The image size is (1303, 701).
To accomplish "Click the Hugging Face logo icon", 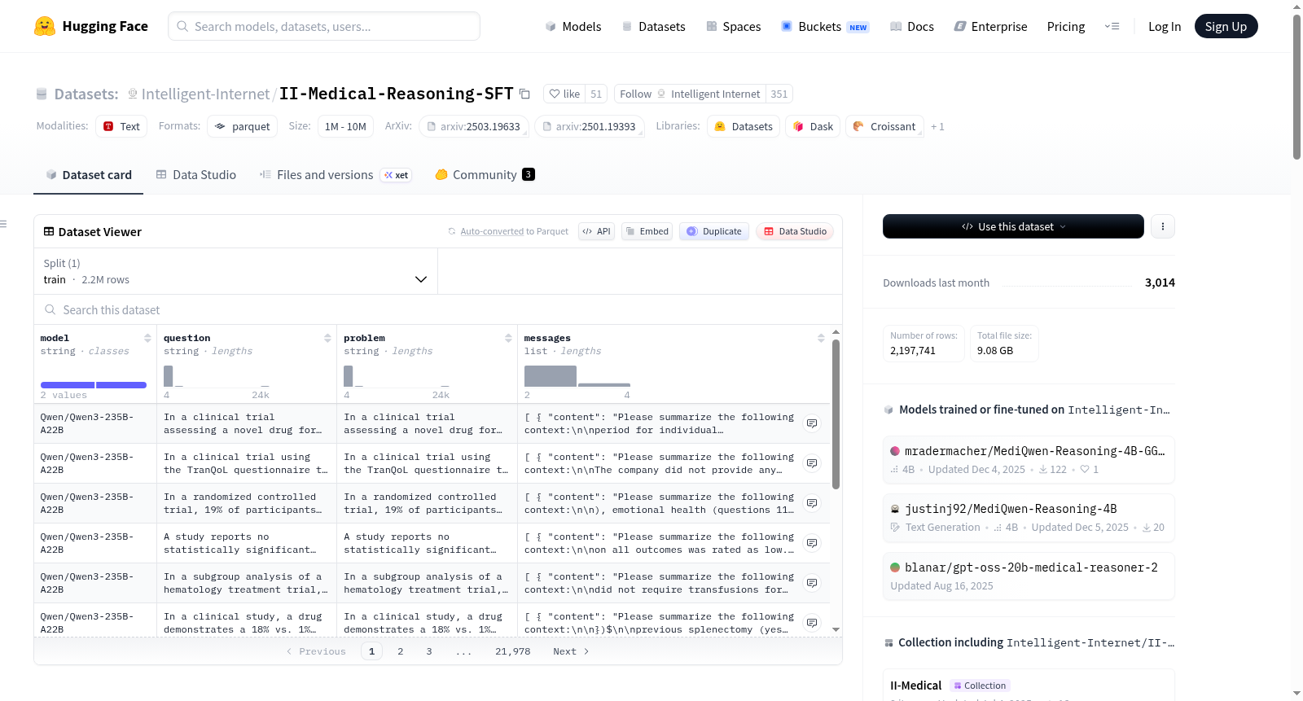I will point(45,26).
